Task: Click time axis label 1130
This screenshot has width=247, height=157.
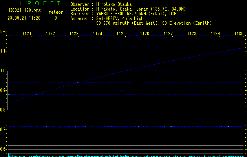Action: tap(239, 33)
